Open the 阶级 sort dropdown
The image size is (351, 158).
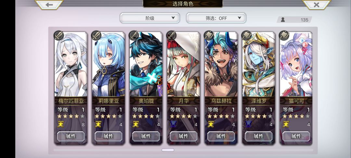tap(150, 18)
